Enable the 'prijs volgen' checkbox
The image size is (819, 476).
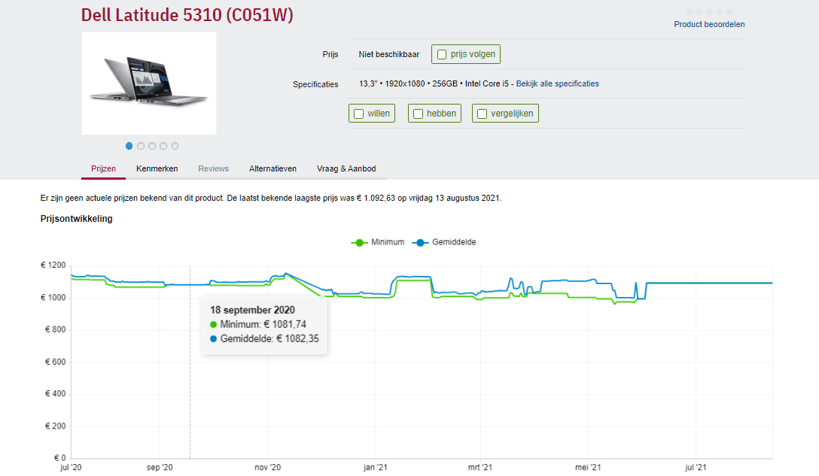[x=442, y=54]
